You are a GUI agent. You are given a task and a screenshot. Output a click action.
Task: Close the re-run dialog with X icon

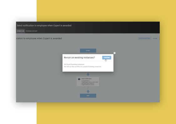pos(115,53)
